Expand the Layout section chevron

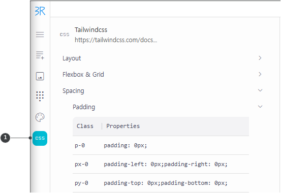pyautogui.click(x=260, y=58)
